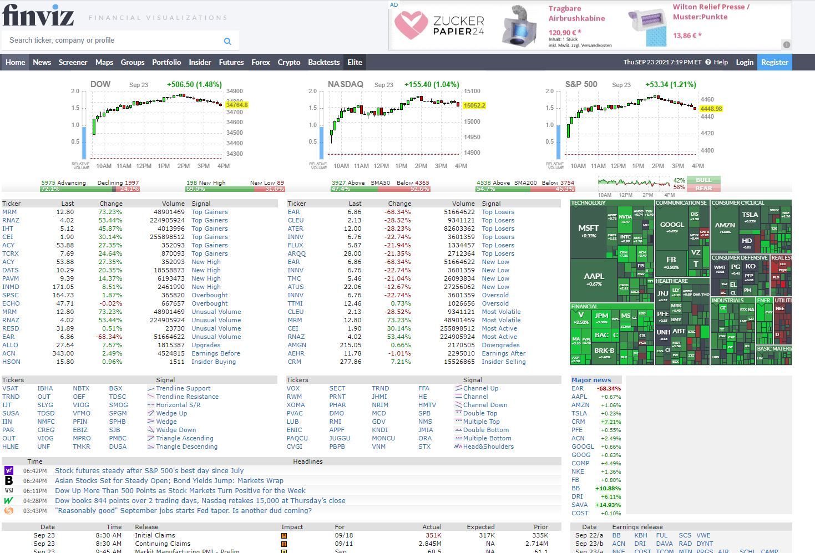Click WSJ icon beside Dow Up headline
This screenshot has width=815, height=553.
pos(9,490)
